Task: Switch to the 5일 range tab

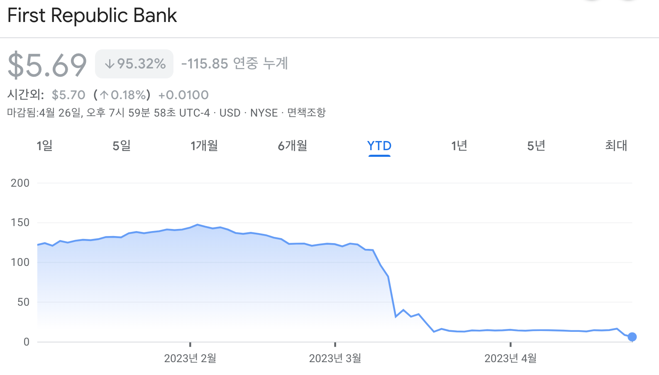Action: [122, 146]
